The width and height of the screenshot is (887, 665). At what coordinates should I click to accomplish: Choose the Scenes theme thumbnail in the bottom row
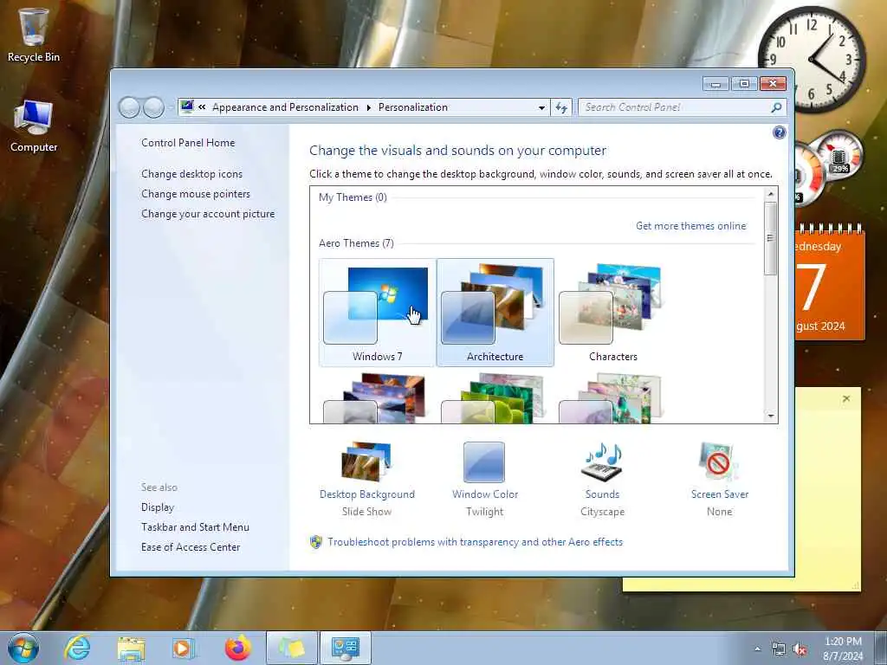click(x=612, y=397)
